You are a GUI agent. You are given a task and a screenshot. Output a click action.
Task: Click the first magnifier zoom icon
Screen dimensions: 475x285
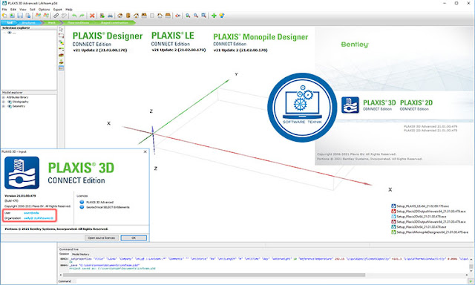pyautogui.click(x=188, y=16)
